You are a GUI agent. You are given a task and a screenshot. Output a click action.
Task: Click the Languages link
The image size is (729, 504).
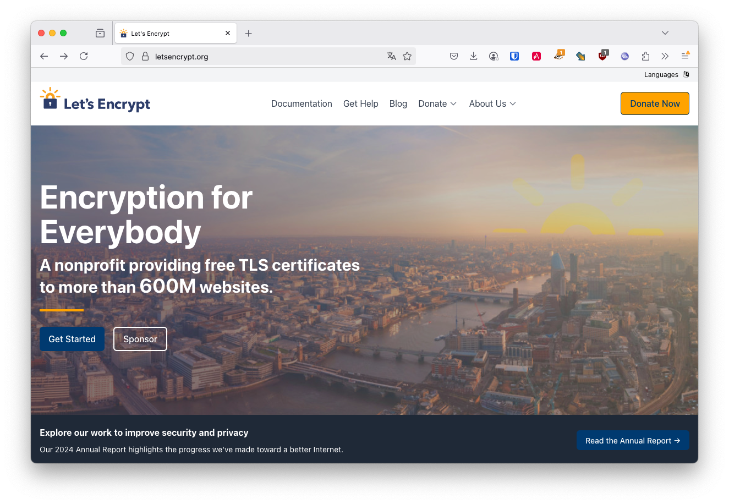click(661, 74)
